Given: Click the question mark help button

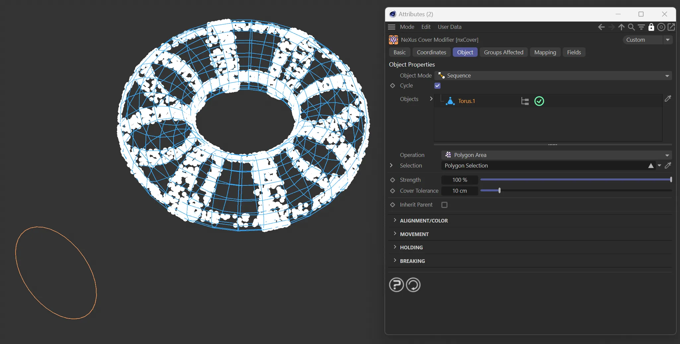Looking at the screenshot, I should (x=396, y=285).
